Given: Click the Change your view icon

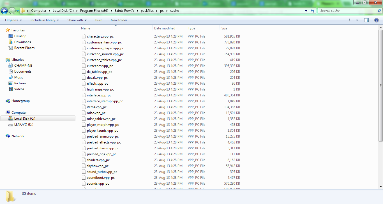Looking at the screenshot, I should tap(351, 20).
